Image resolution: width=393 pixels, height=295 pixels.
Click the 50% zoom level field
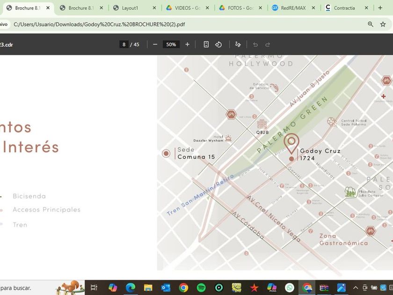(171, 44)
